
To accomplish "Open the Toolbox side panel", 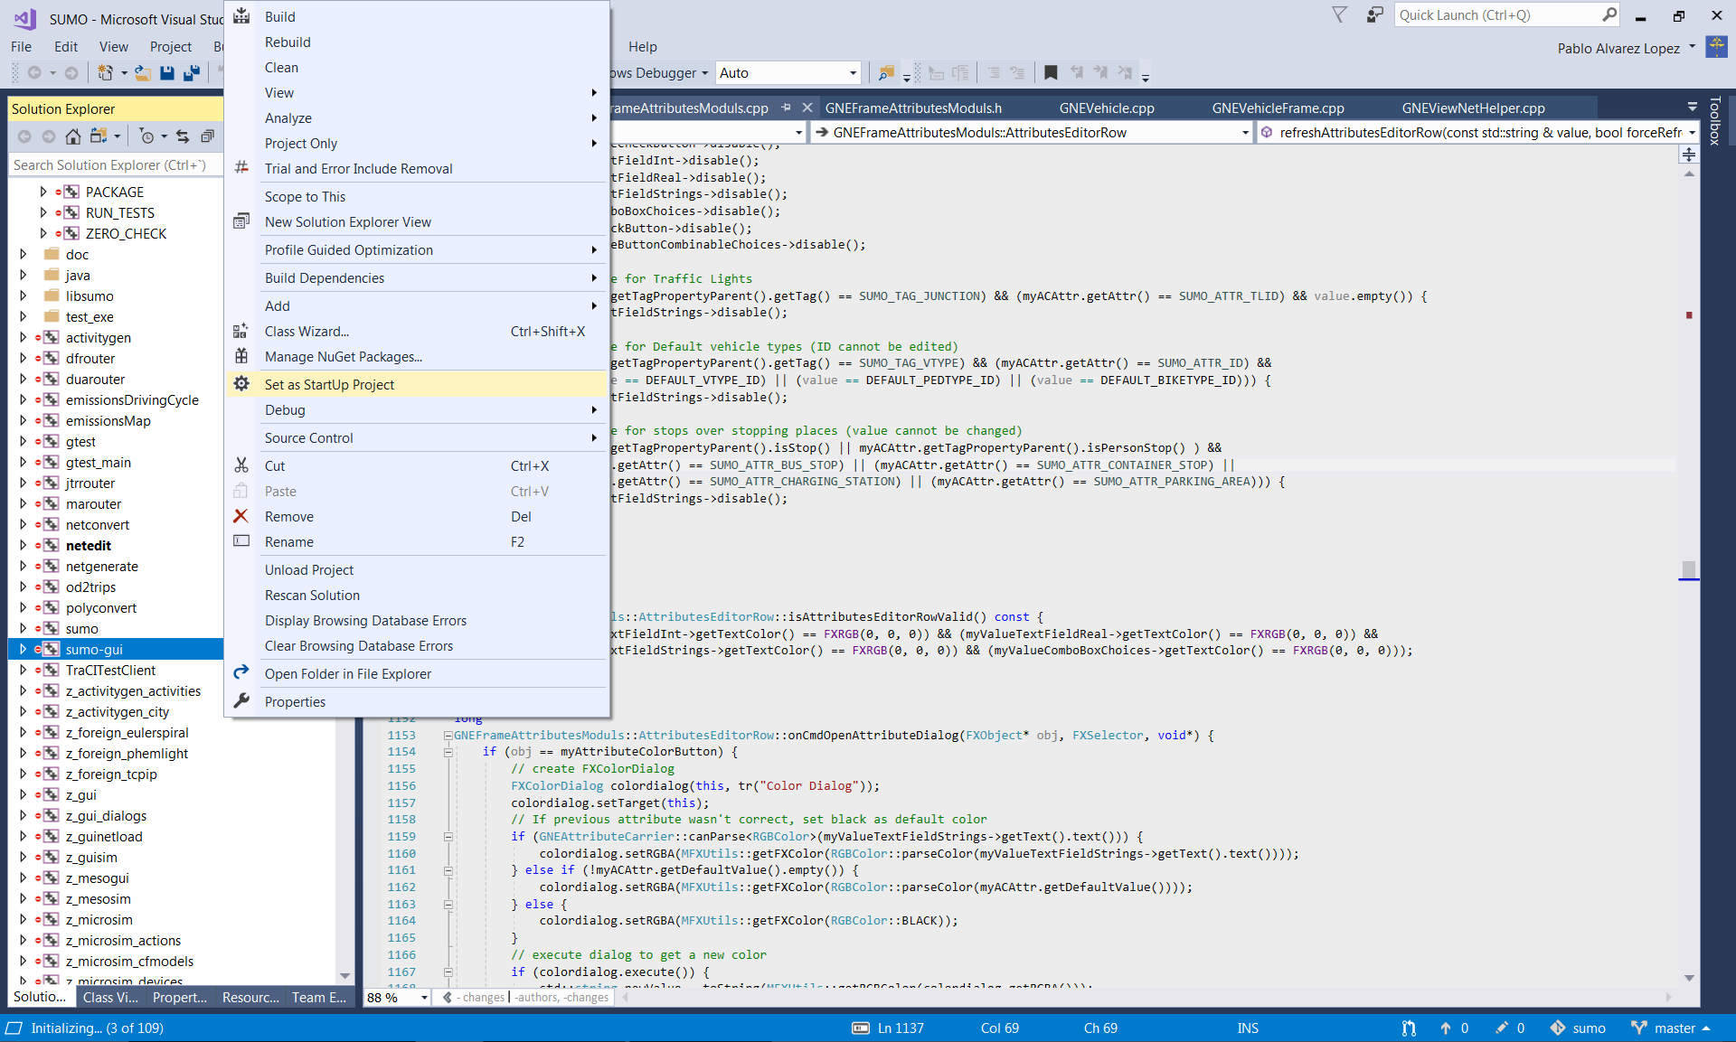I will tap(1714, 121).
